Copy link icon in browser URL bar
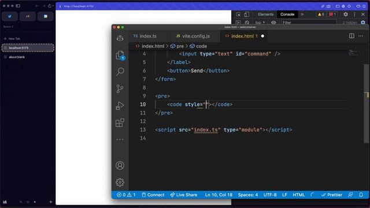Viewport: 370px width, 208px height. point(323,6)
